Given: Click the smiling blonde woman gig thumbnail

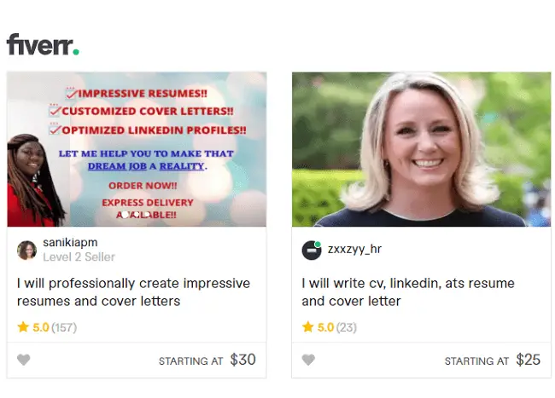Looking at the screenshot, I should pos(421,149).
